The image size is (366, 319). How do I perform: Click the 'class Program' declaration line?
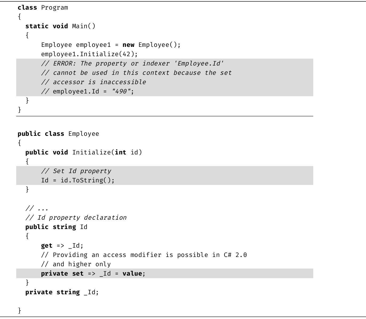click(43, 7)
